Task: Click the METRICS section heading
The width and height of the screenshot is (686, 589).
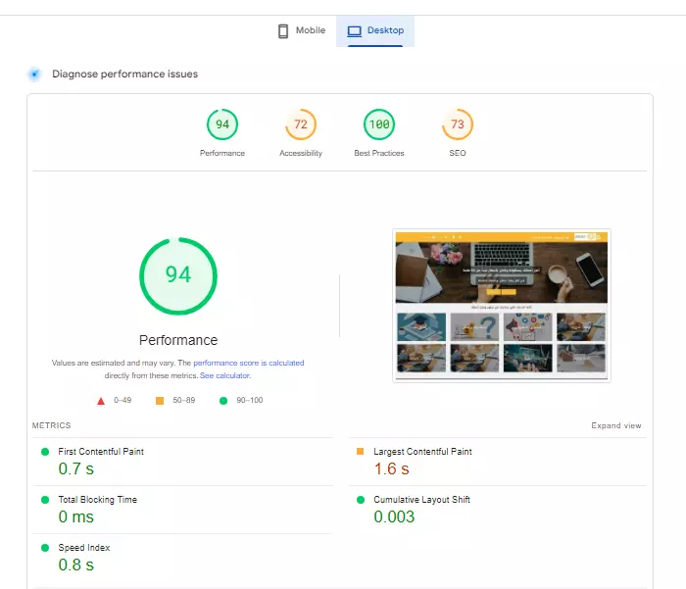Action: pos(51,425)
